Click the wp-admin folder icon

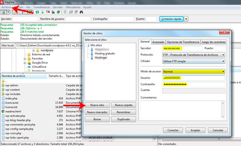3,85
